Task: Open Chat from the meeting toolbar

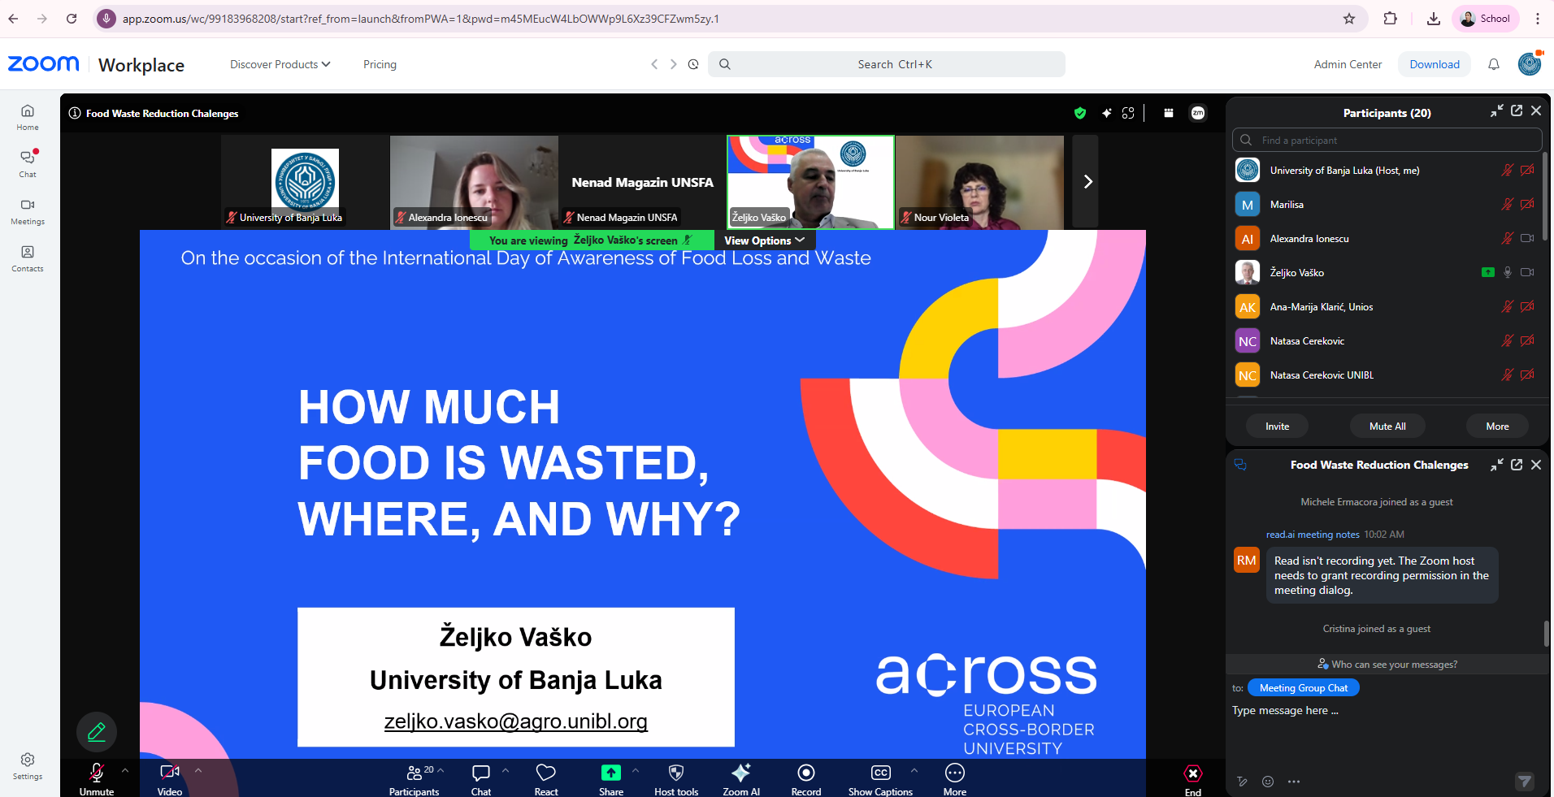Action: tap(481, 778)
